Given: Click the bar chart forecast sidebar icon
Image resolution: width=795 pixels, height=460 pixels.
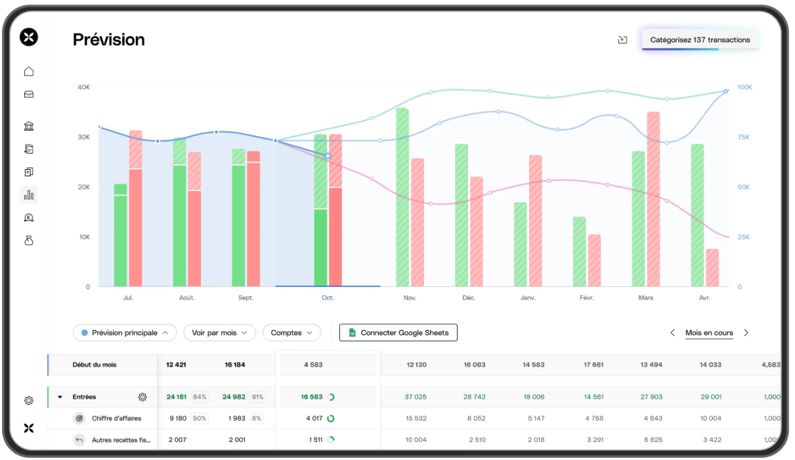Looking at the screenshot, I should [29, 195].
